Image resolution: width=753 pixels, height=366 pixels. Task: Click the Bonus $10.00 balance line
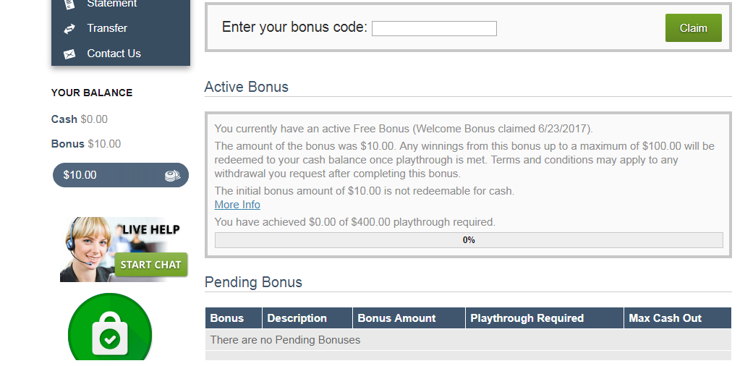click(86, 144)
